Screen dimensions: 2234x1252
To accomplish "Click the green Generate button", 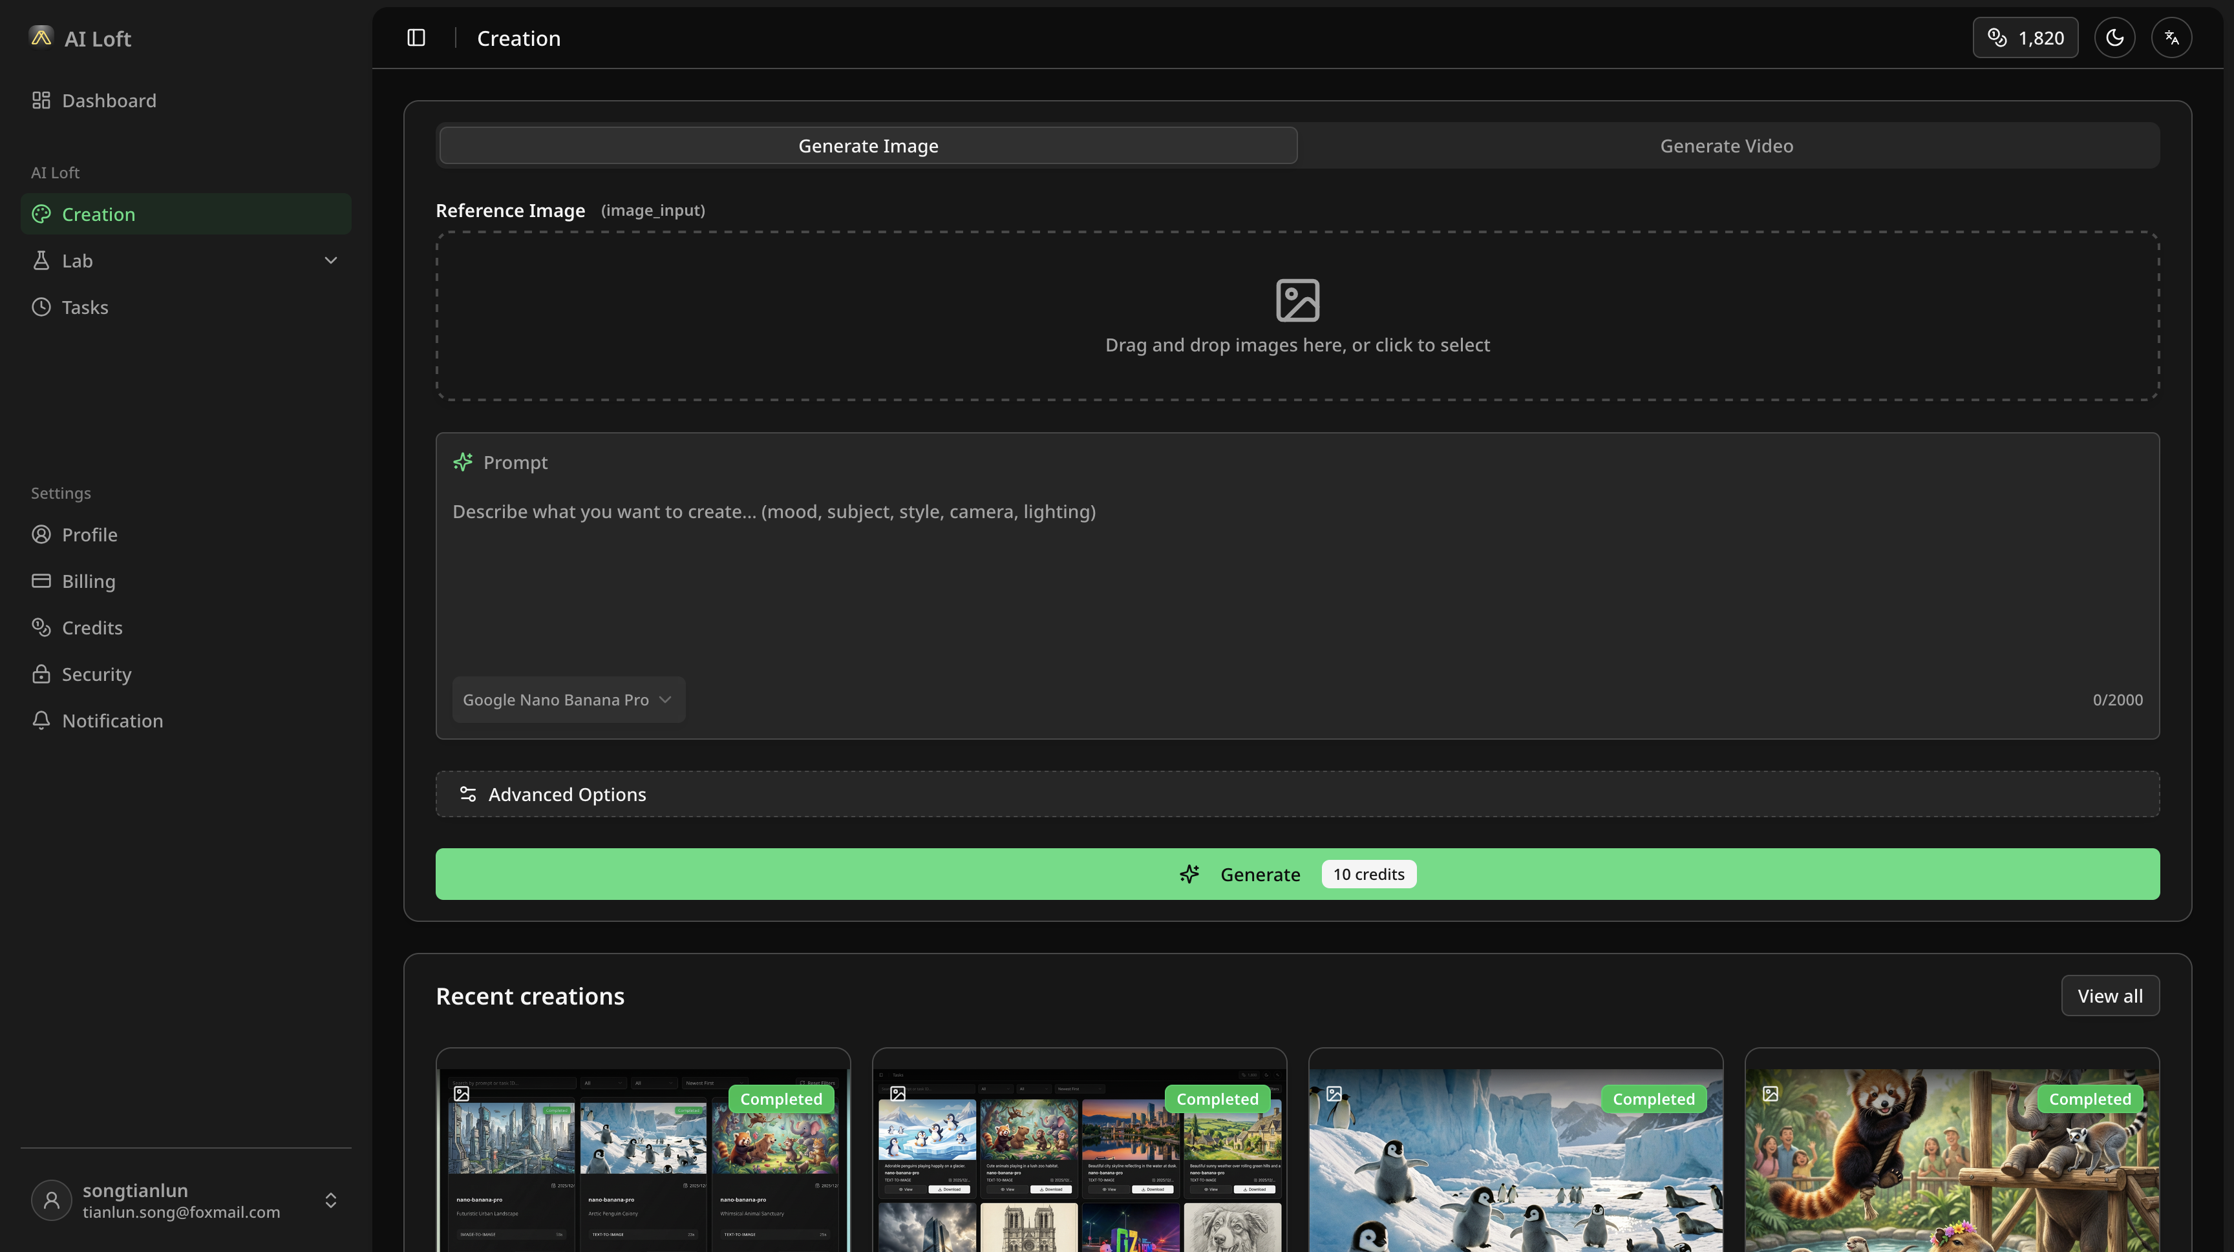I will pyautogui.click(x=1297, y=874).
